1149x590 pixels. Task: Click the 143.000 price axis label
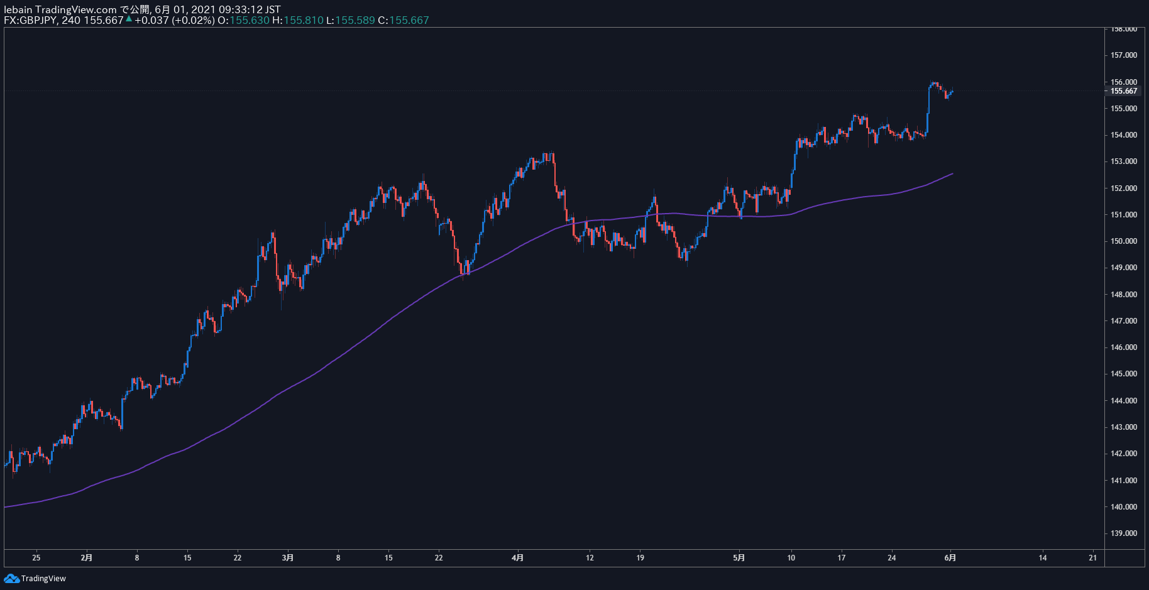[x=1124, y=427]
